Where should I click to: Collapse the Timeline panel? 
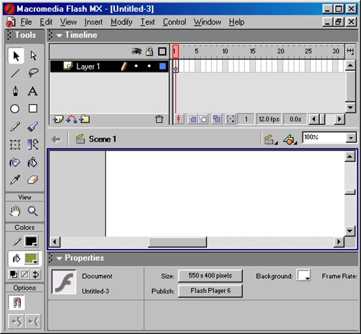[59, 35]
